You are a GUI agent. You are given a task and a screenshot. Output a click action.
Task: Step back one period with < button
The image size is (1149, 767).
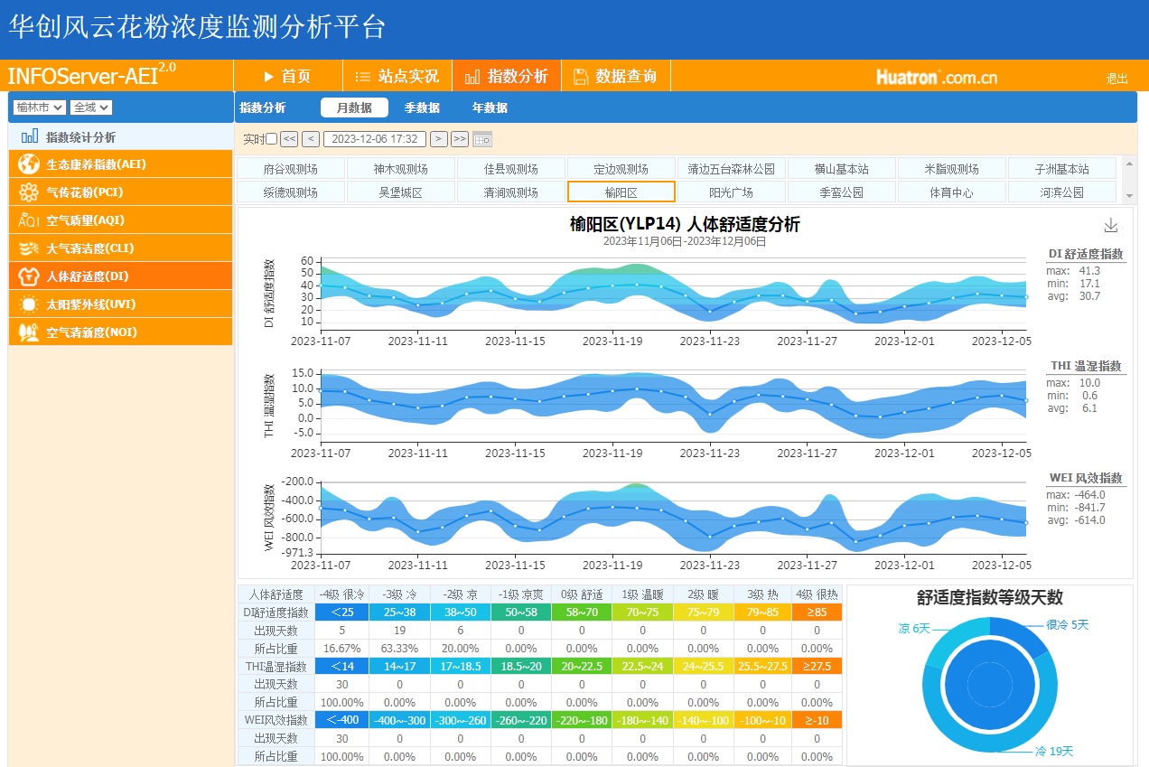pos(311,139)
